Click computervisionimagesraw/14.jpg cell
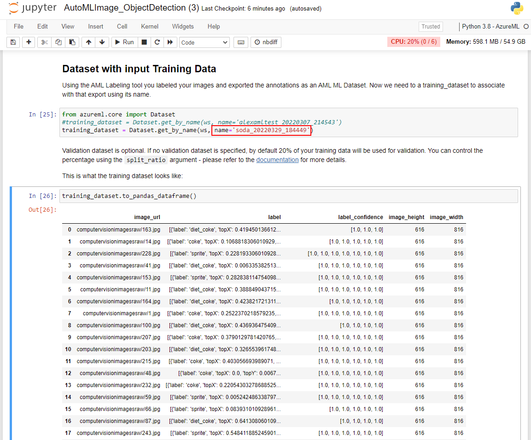Viewport: 531px width, 440px height. pos(120,242)
